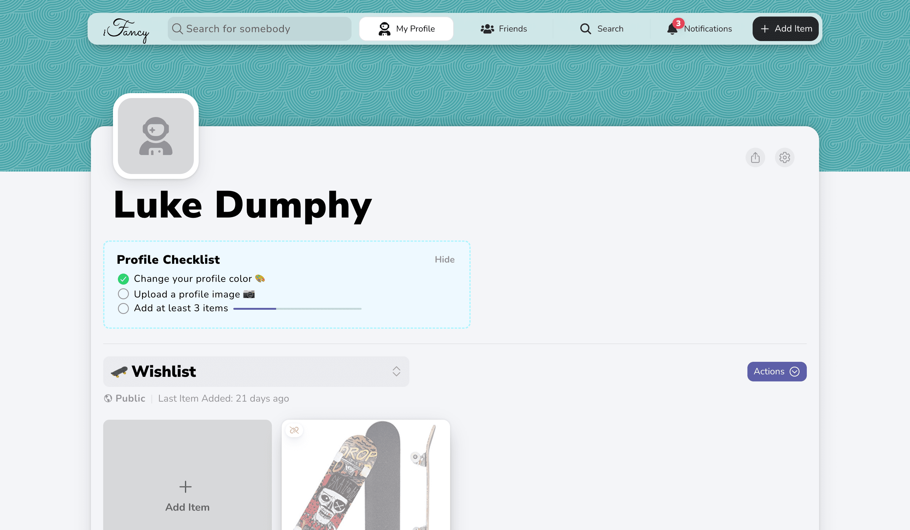The height and width of the screenshot is (530, 910).
Task: Click the camera emoji next to Upload a profile image
Action: coord(249,294)
